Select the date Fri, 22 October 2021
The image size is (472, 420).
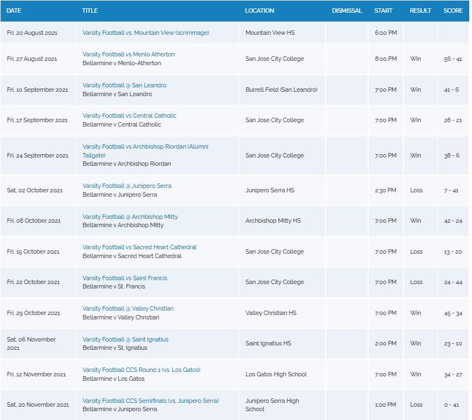33,282
